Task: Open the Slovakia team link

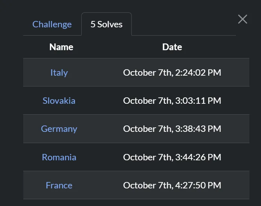Action: click(x=59, y=101)
